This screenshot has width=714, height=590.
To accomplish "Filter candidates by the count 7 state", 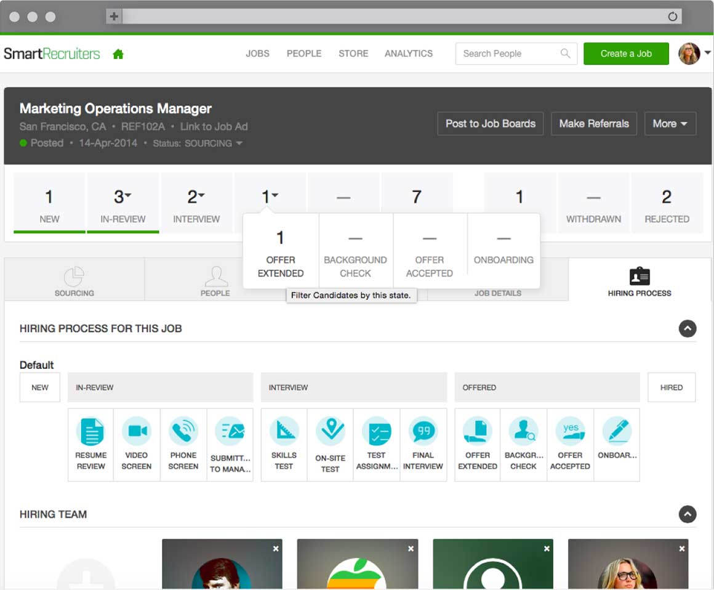I will 417,193.
